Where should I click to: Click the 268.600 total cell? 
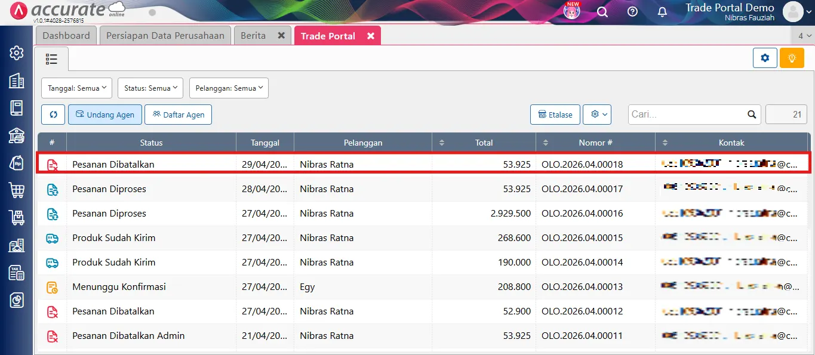click(484, 238)
